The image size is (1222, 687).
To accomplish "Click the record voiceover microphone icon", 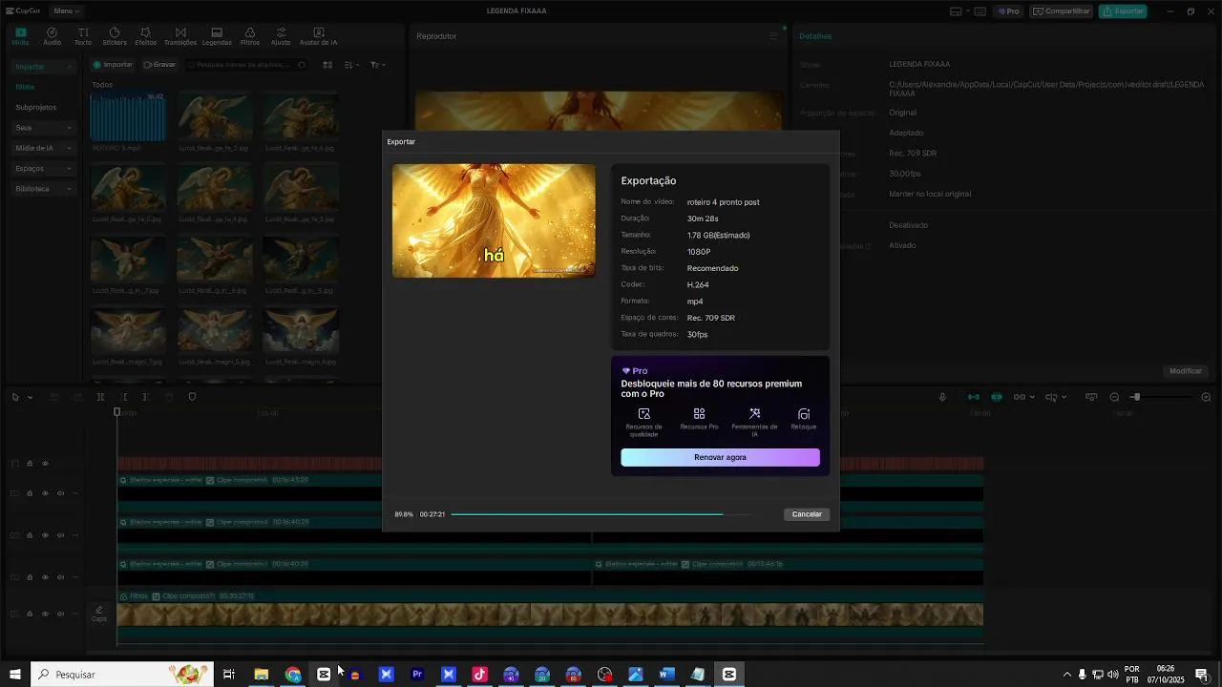I will pos(942,397).
